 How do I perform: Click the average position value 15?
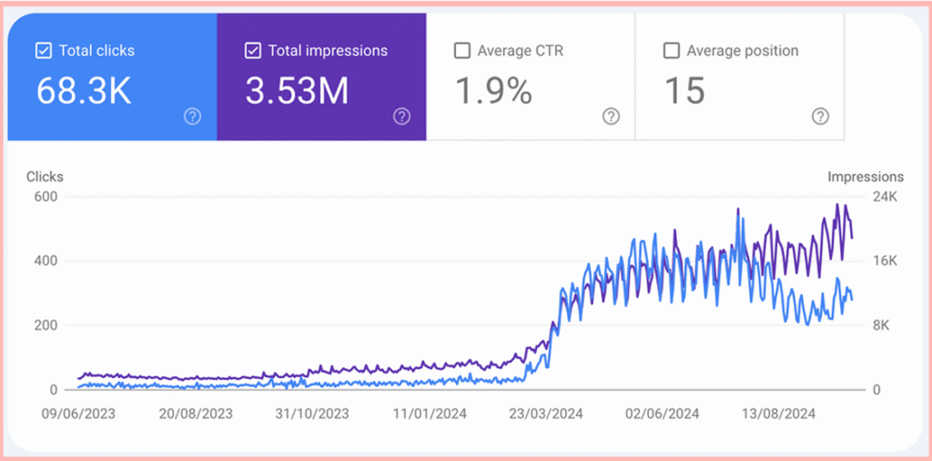(x=684, y=91)
